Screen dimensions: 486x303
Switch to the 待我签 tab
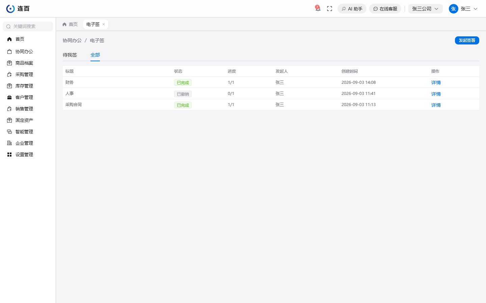tap(70, 55)
